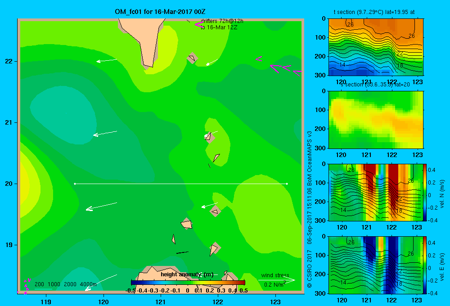Click longitude tick "123" under the main map
The width and height of the screenshot is (450, 306).
(x=275, y=301)
